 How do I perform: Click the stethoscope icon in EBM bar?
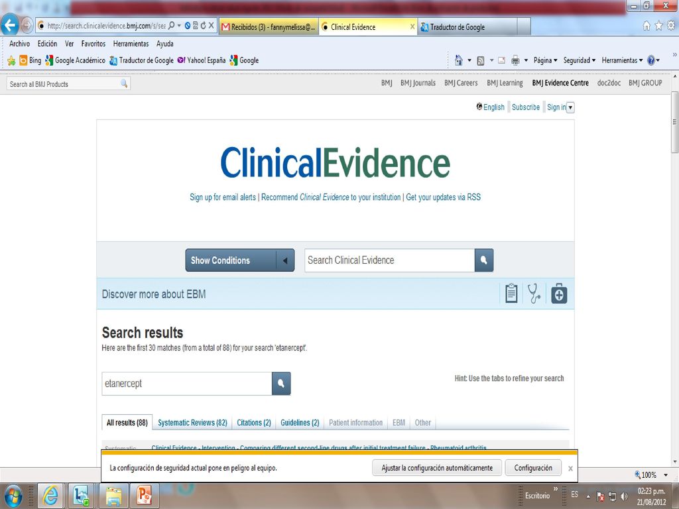click(534, 294)
